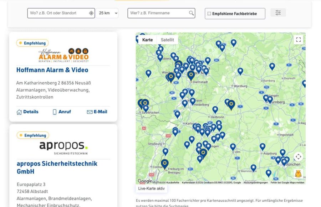Switch map to Karte view
The image size is (321, 207).
(x=147, y=40)
